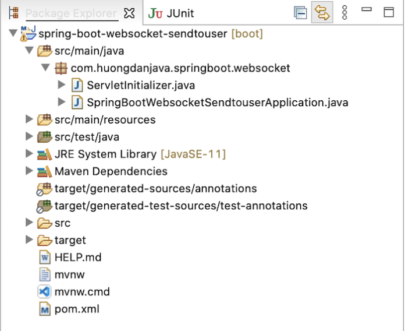This screenshot has height=331, width=405.
Task: Open the View Menu three-dots icon
Action: [344, 13]
